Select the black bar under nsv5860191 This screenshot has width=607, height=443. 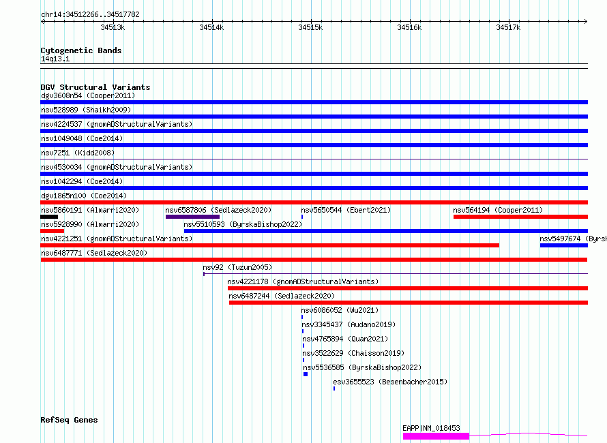[x=49, y=217]
